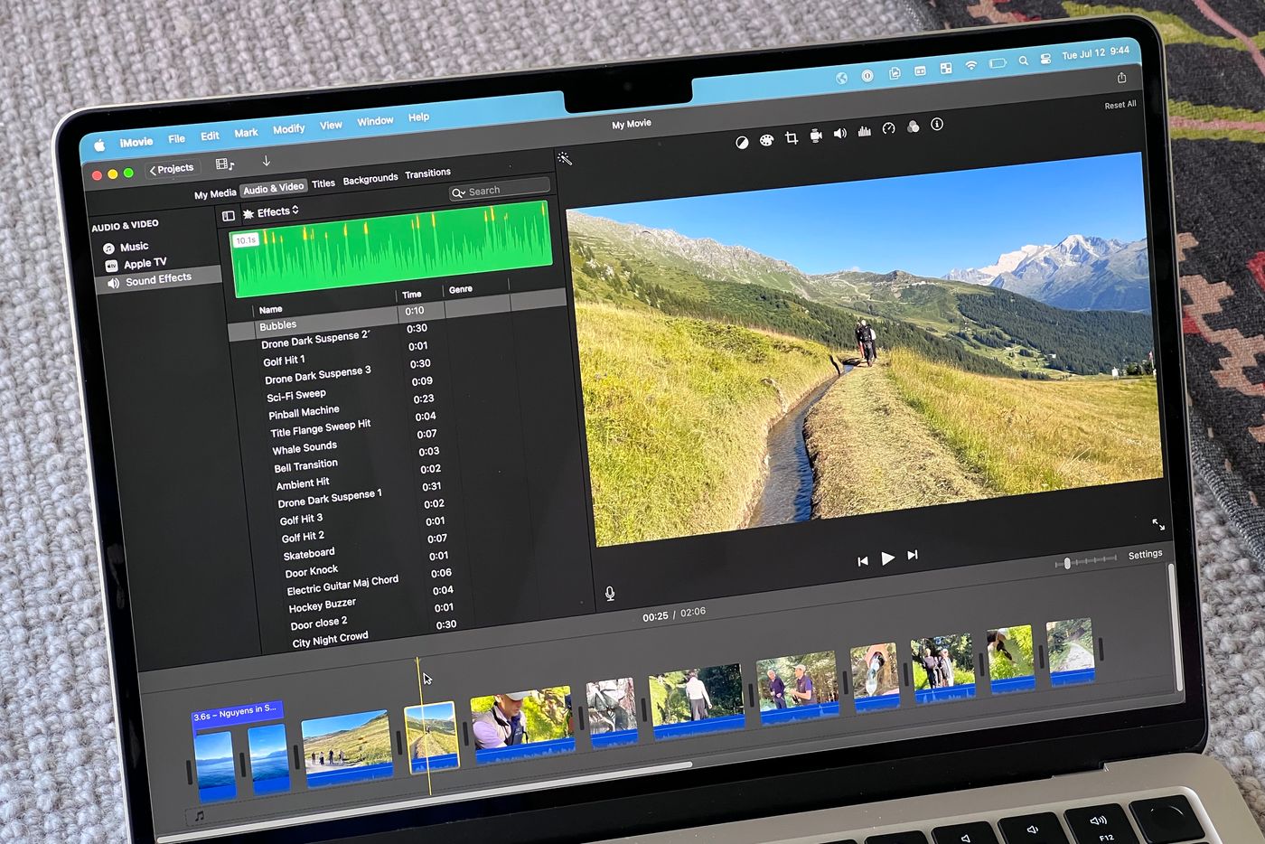This screenshot has height=844, width=1265.
Task: Sort sound effects by the Name column
Action: [x=271, y=309]
